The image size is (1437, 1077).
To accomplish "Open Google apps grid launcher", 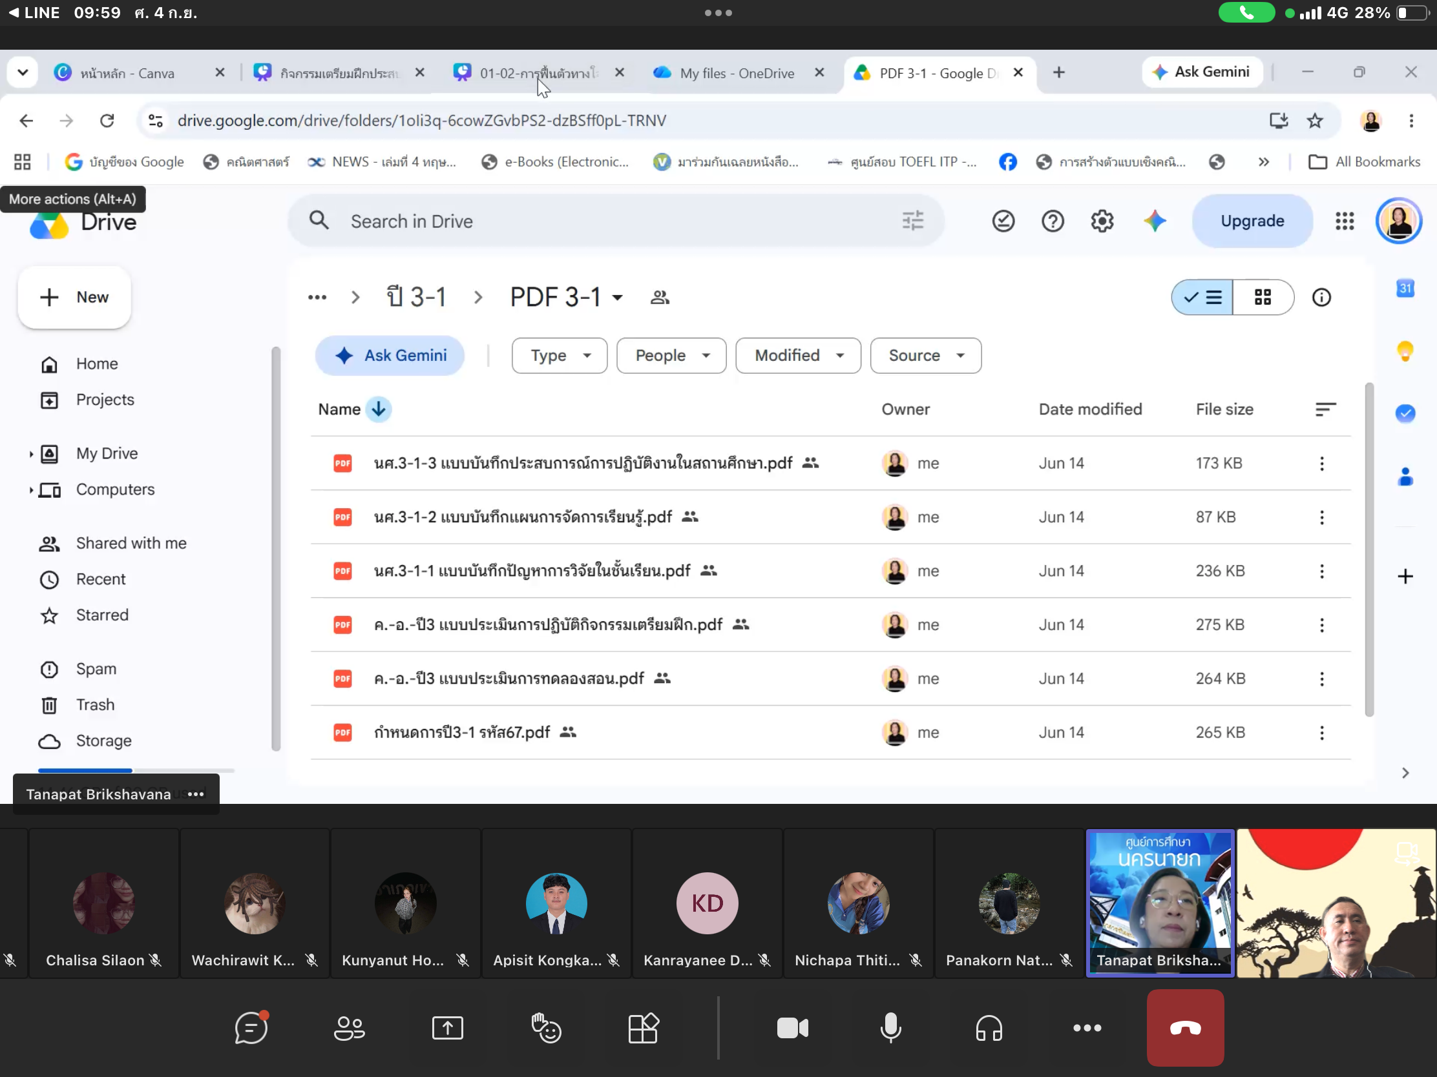I will tap(1344, 221).
